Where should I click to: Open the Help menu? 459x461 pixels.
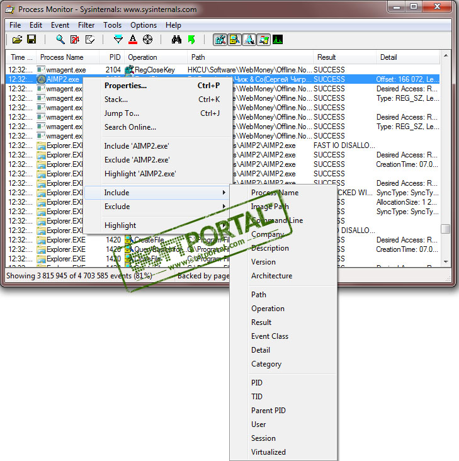click(173, 25)
